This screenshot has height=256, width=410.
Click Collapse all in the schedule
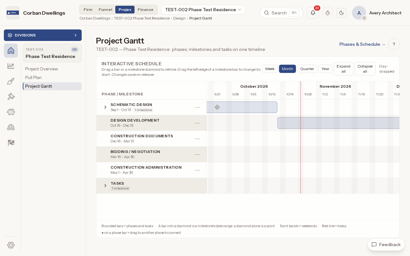tap(365, 69)
